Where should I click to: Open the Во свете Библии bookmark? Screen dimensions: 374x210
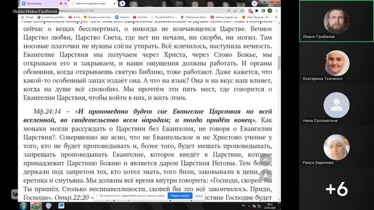tap(164, 17)
